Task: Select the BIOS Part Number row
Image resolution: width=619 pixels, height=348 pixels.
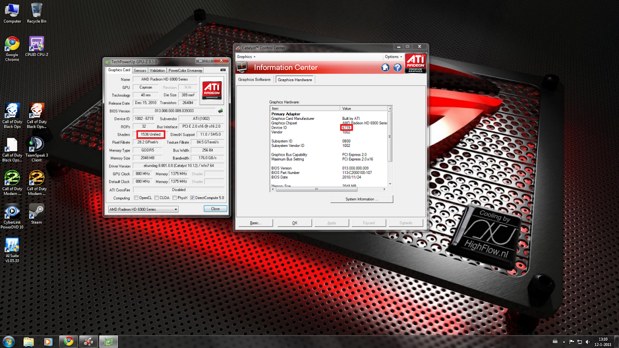Action: click(329, 173)
